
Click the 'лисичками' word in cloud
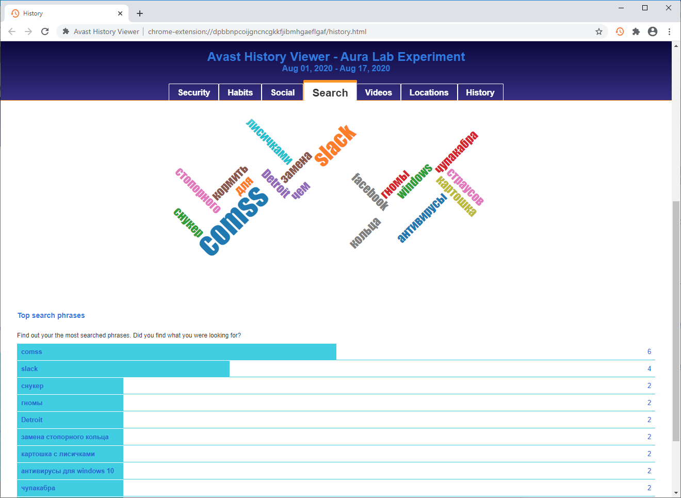[x=269, y=141]
